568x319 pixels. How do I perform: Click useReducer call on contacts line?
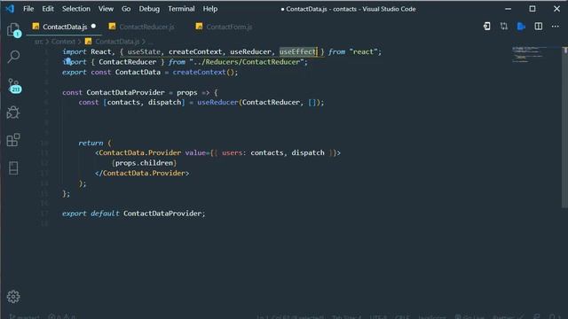217,103
